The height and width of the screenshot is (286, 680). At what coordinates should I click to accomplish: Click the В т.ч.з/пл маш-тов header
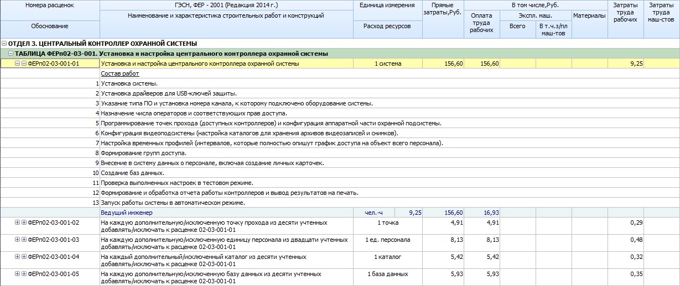[553, 29]
